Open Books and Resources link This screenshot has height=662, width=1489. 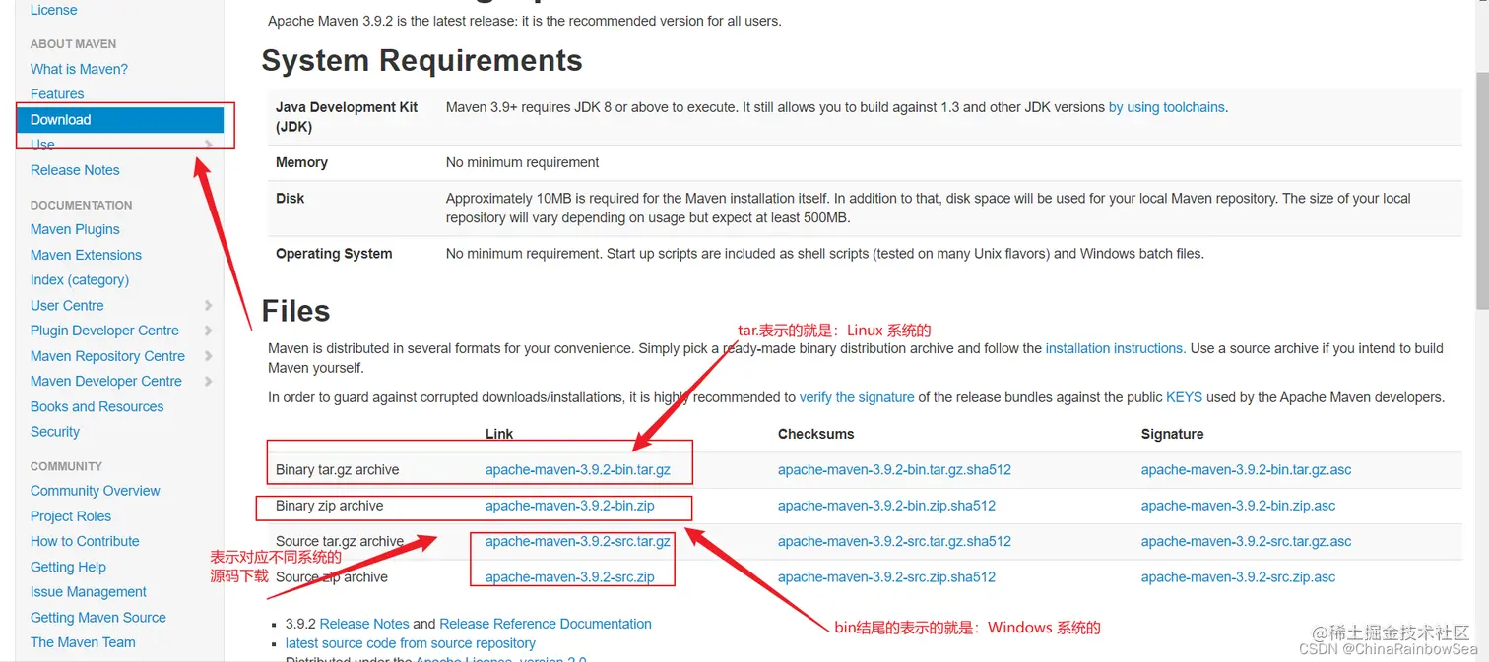(x=97, y=407)
